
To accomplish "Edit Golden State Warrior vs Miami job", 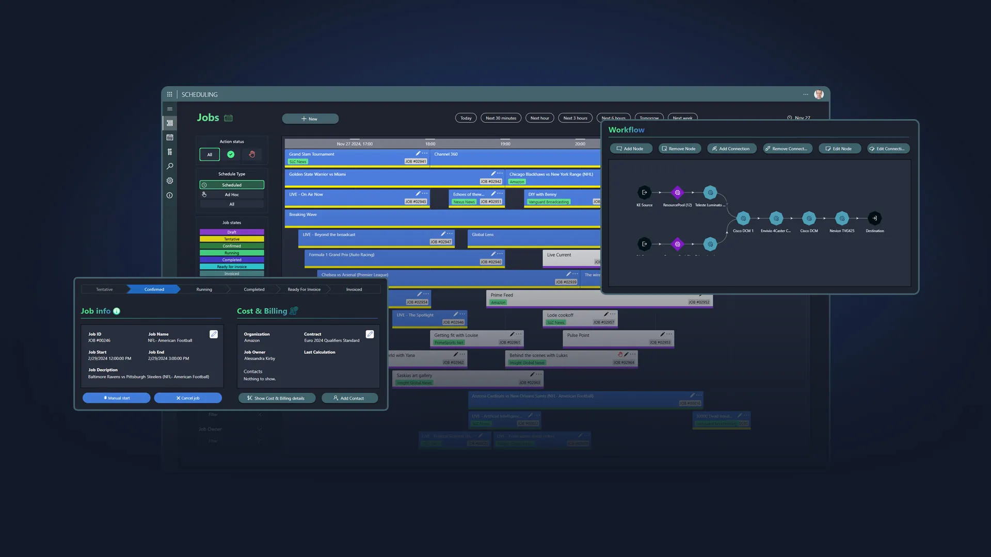I will click(x=493, y=173).
